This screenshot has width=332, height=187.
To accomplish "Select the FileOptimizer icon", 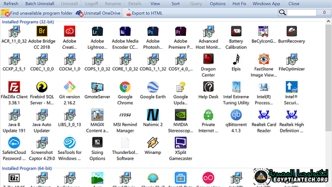I will coord(291,59).
